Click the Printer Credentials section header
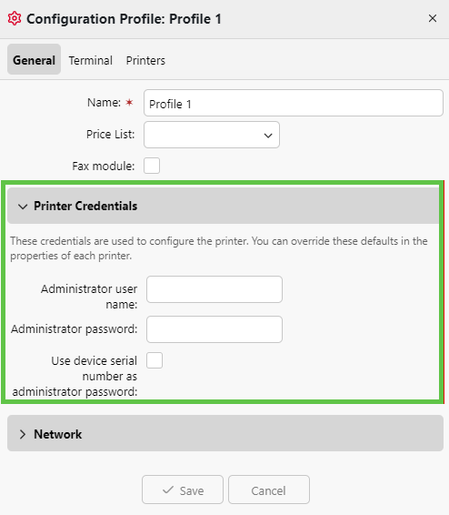 tap(224, 206)
